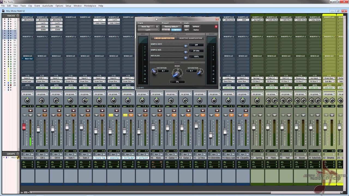Click automation arrows icon on Tom 2 track
This screenshot has height=196, width=349.
[80, 154]
